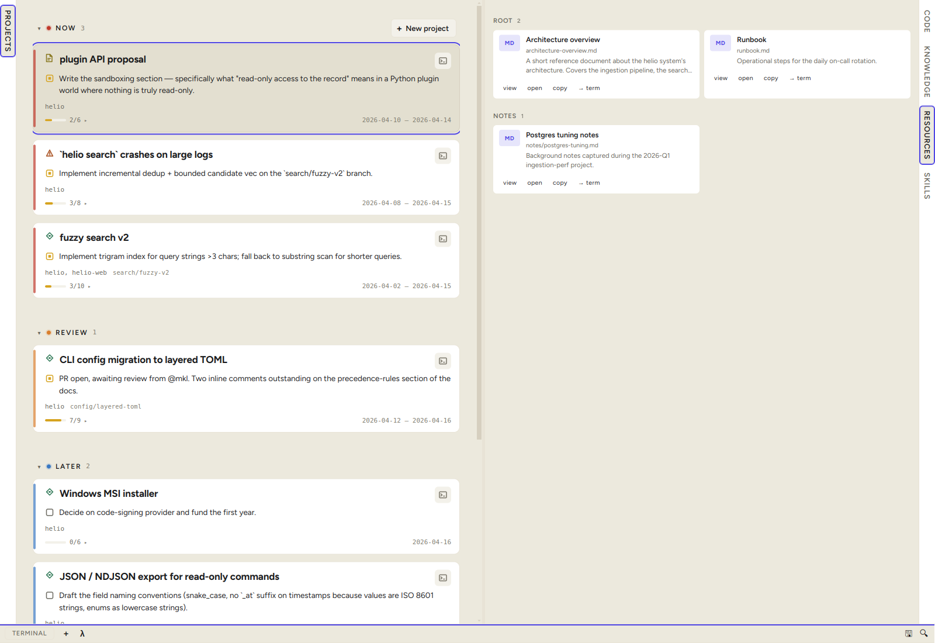Click view on Architecture overview
The width and height of the screenshot is (935, 643).
click(x=510, y=88)
